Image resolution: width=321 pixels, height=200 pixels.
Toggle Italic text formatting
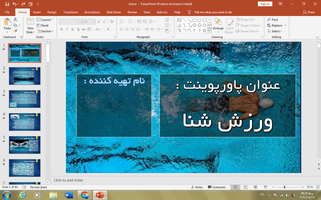click(67, 29)
